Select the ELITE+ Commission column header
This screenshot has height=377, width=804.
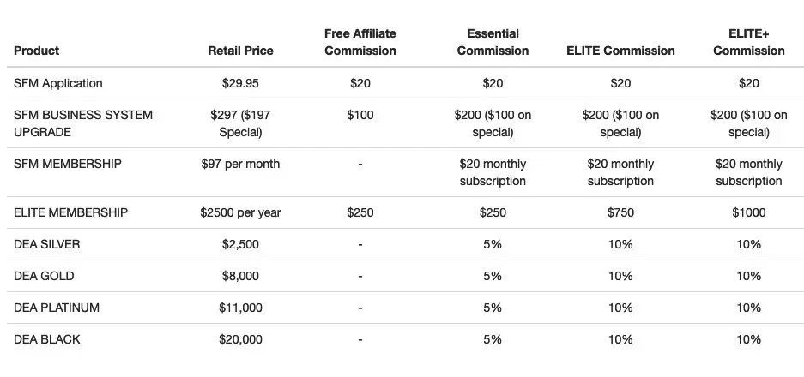tap(748, 42)
